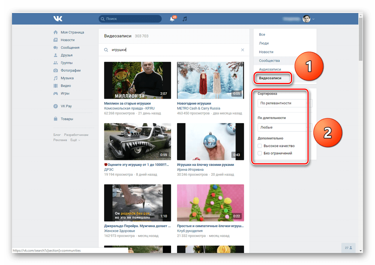This screenshot has width=375, height=265.
Task: Select the Видеозаписи search category
Action: point(270,78)
